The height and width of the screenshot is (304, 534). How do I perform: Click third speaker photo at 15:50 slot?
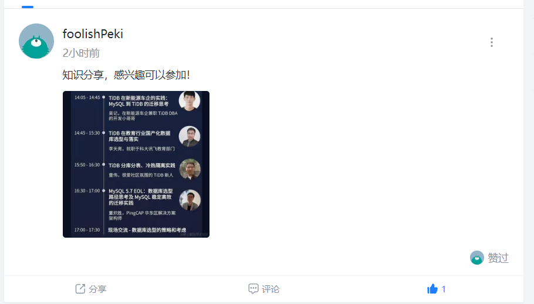(x=190, y=169)
